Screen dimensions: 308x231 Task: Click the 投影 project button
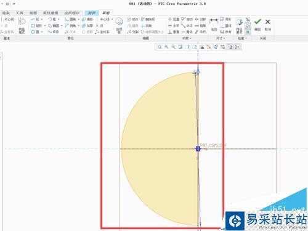(x=87, y=32)
